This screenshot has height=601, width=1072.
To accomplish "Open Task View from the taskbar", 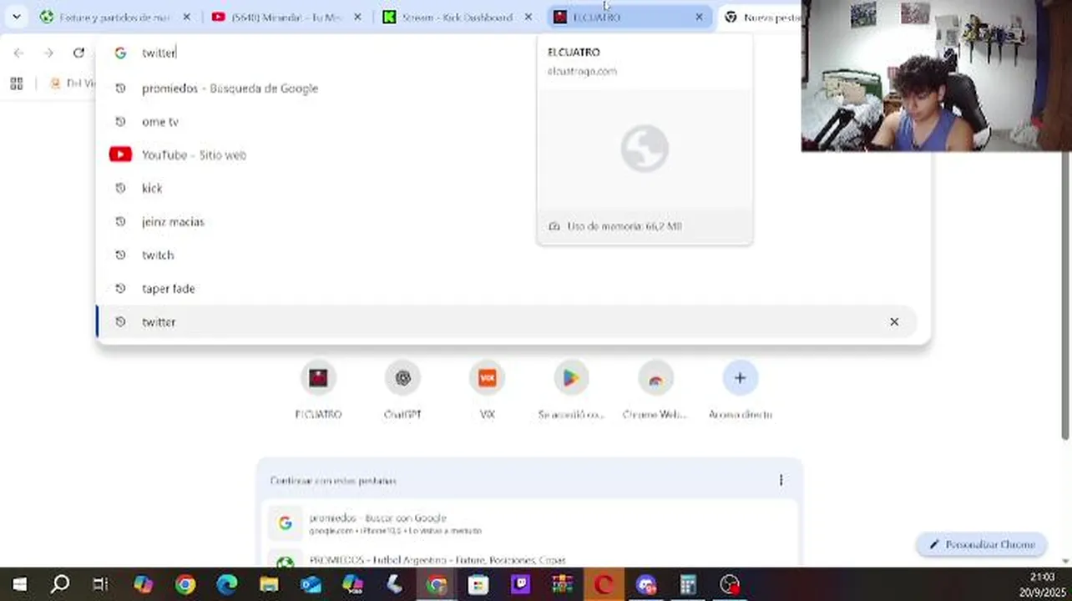I will 100,584.
